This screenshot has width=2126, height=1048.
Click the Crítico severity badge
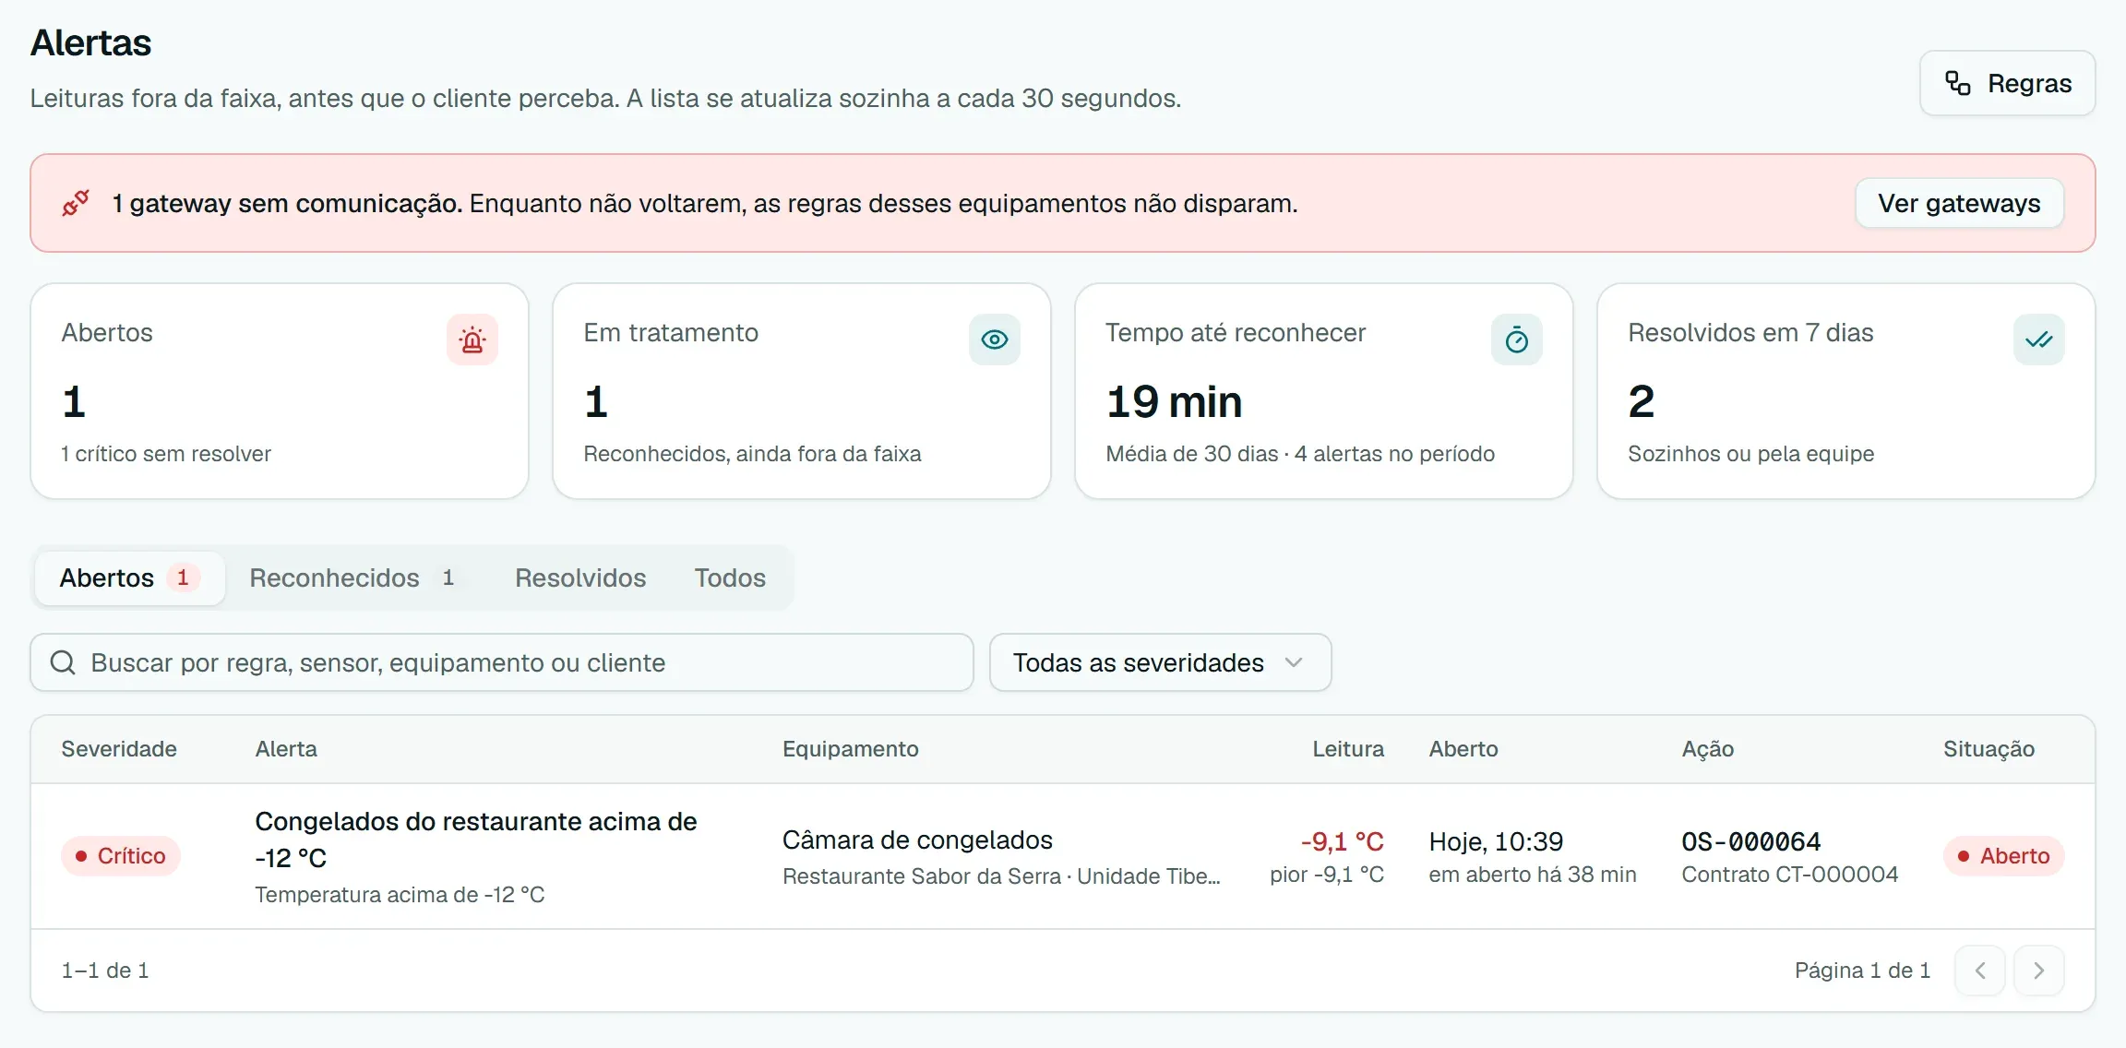[121, 856]
